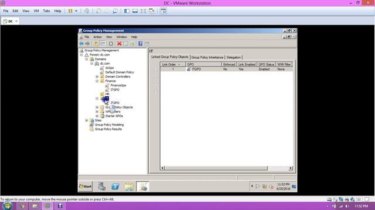Click the red X Delete icon

[119, 44]
